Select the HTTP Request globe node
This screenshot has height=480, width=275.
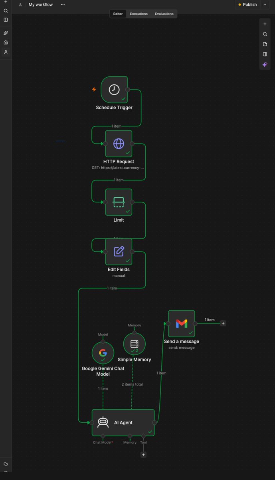point(119,144)
